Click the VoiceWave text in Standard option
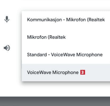The height and width of the screenshot is (106, 110). [x=63, y=55]
